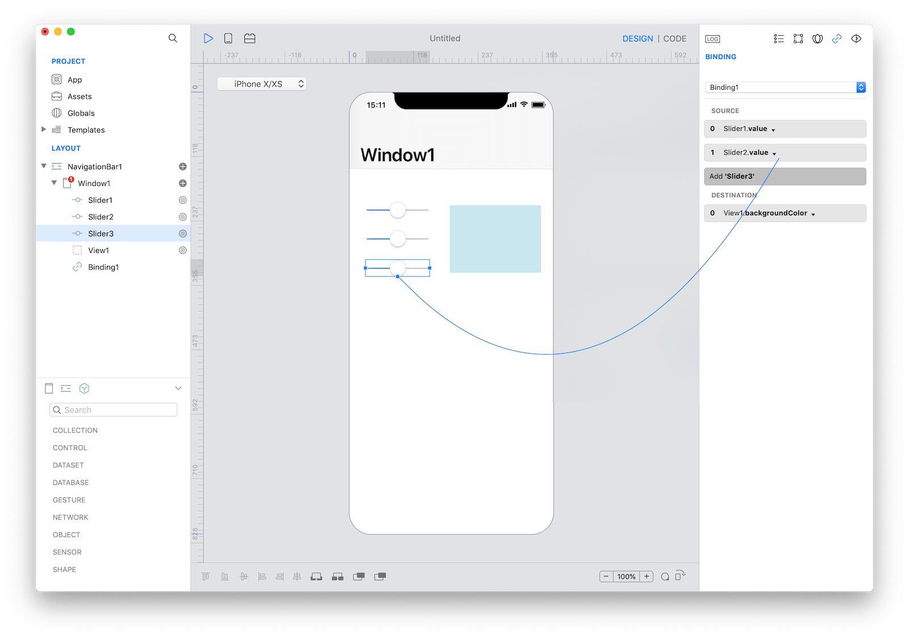Open the events inspector icon
This screenshot has width=909, height=639.
(x=856, y=39)
